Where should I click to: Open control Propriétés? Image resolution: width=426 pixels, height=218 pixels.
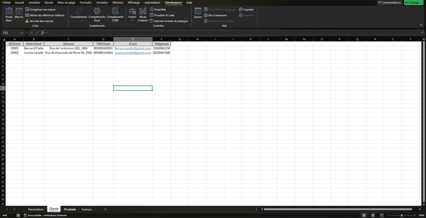click(x=158, y=10)
